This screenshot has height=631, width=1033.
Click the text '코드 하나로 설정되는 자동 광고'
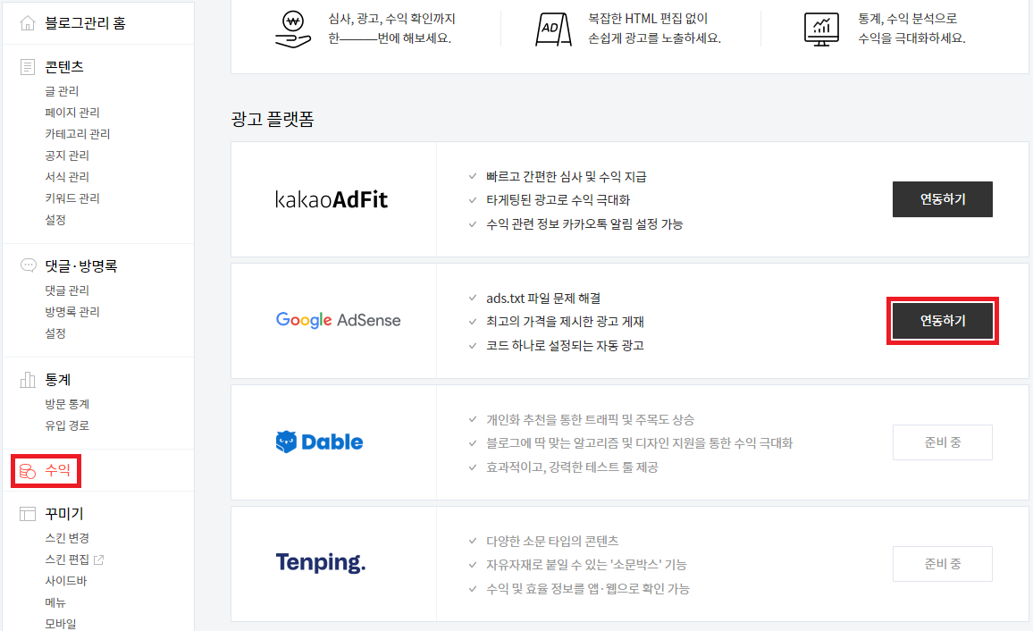tap(566, 345)
